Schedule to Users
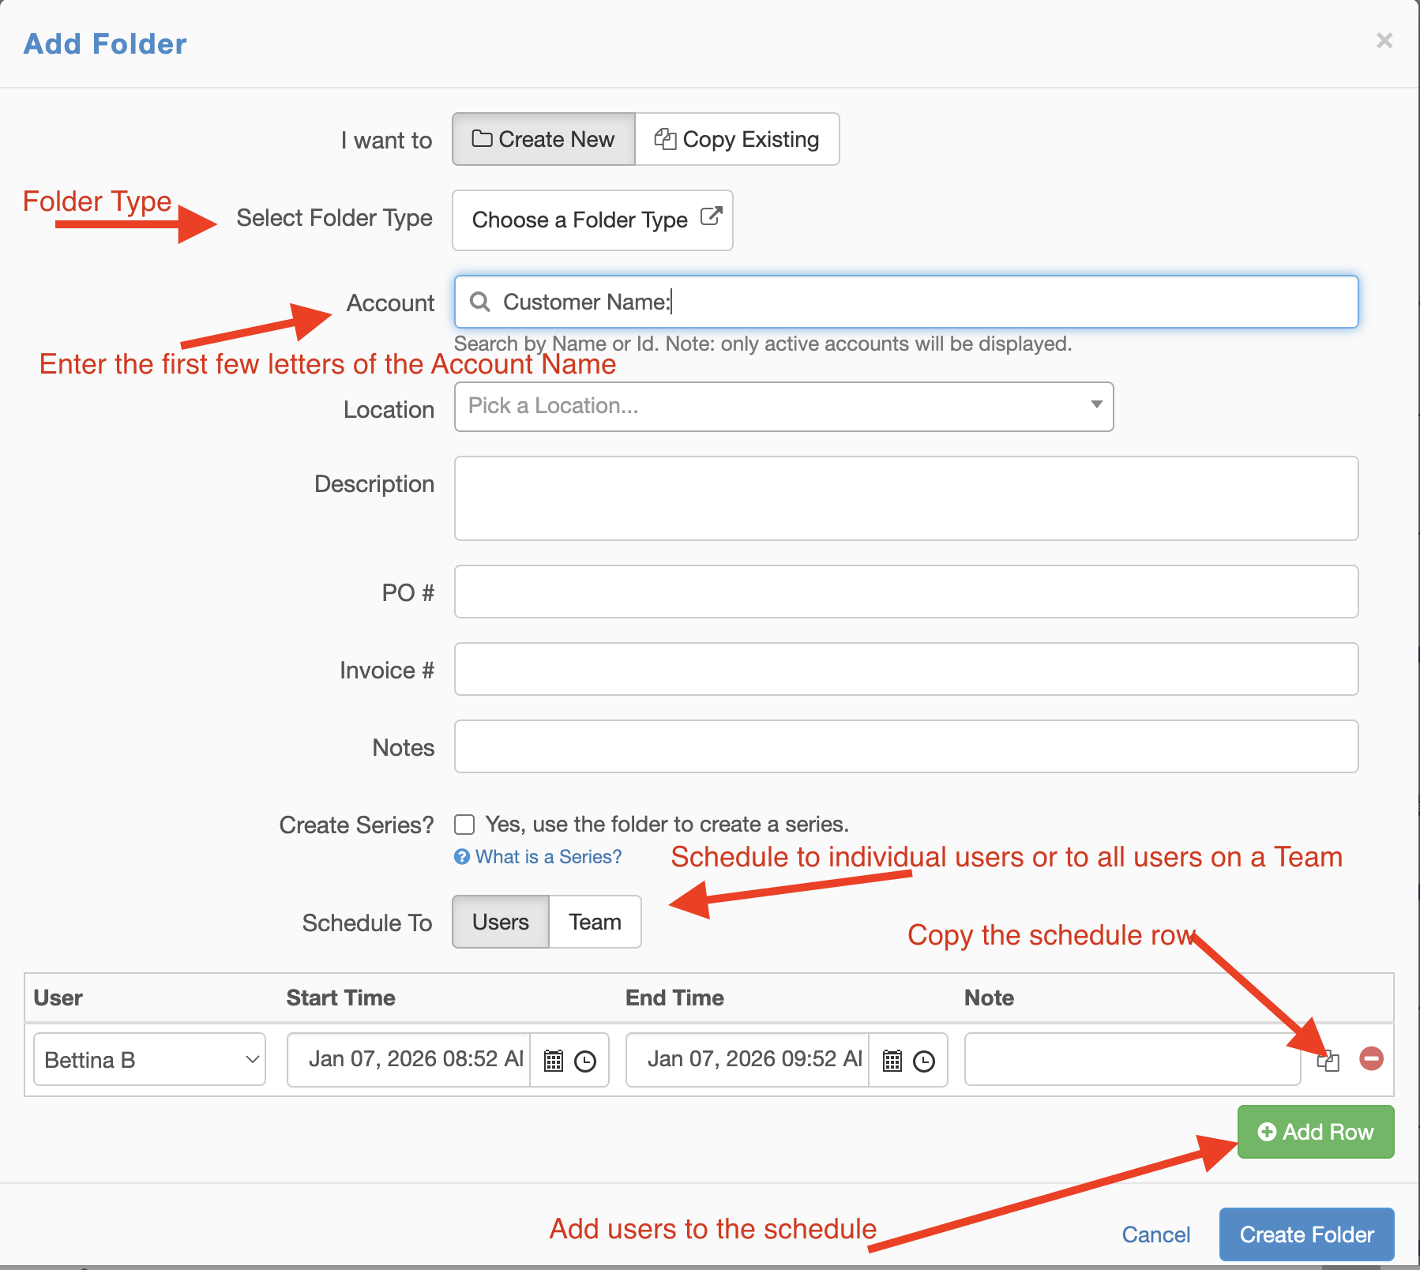The image size is (1420, 1270). (501, 922)
